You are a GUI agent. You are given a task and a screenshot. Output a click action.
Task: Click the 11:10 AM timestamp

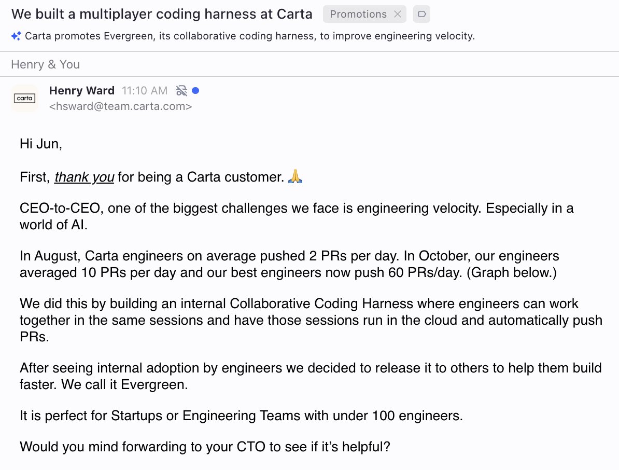[145, 91]
